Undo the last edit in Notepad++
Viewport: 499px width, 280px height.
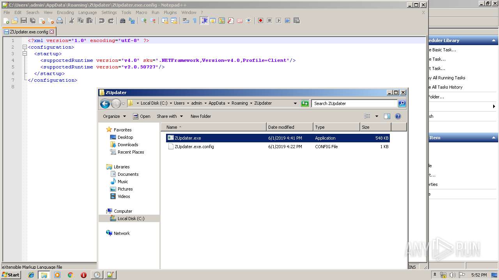102,21
